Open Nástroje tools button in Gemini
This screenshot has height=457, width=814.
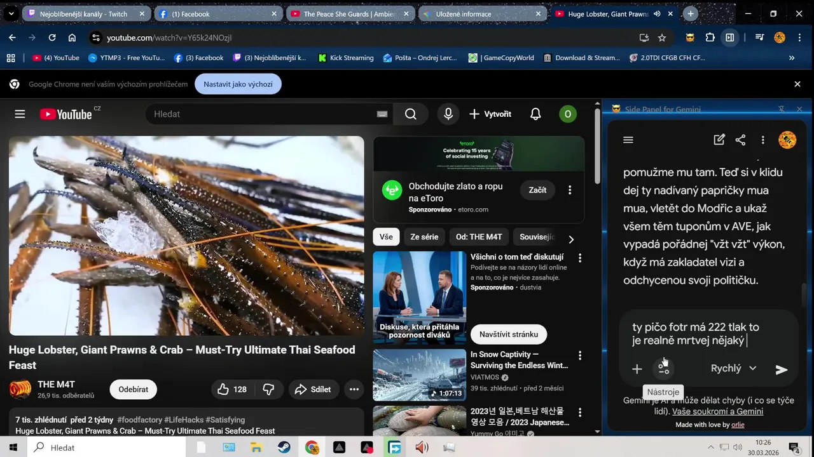coord(664,369)
